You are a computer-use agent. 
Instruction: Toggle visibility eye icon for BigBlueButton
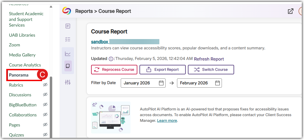tap(45, 105)
